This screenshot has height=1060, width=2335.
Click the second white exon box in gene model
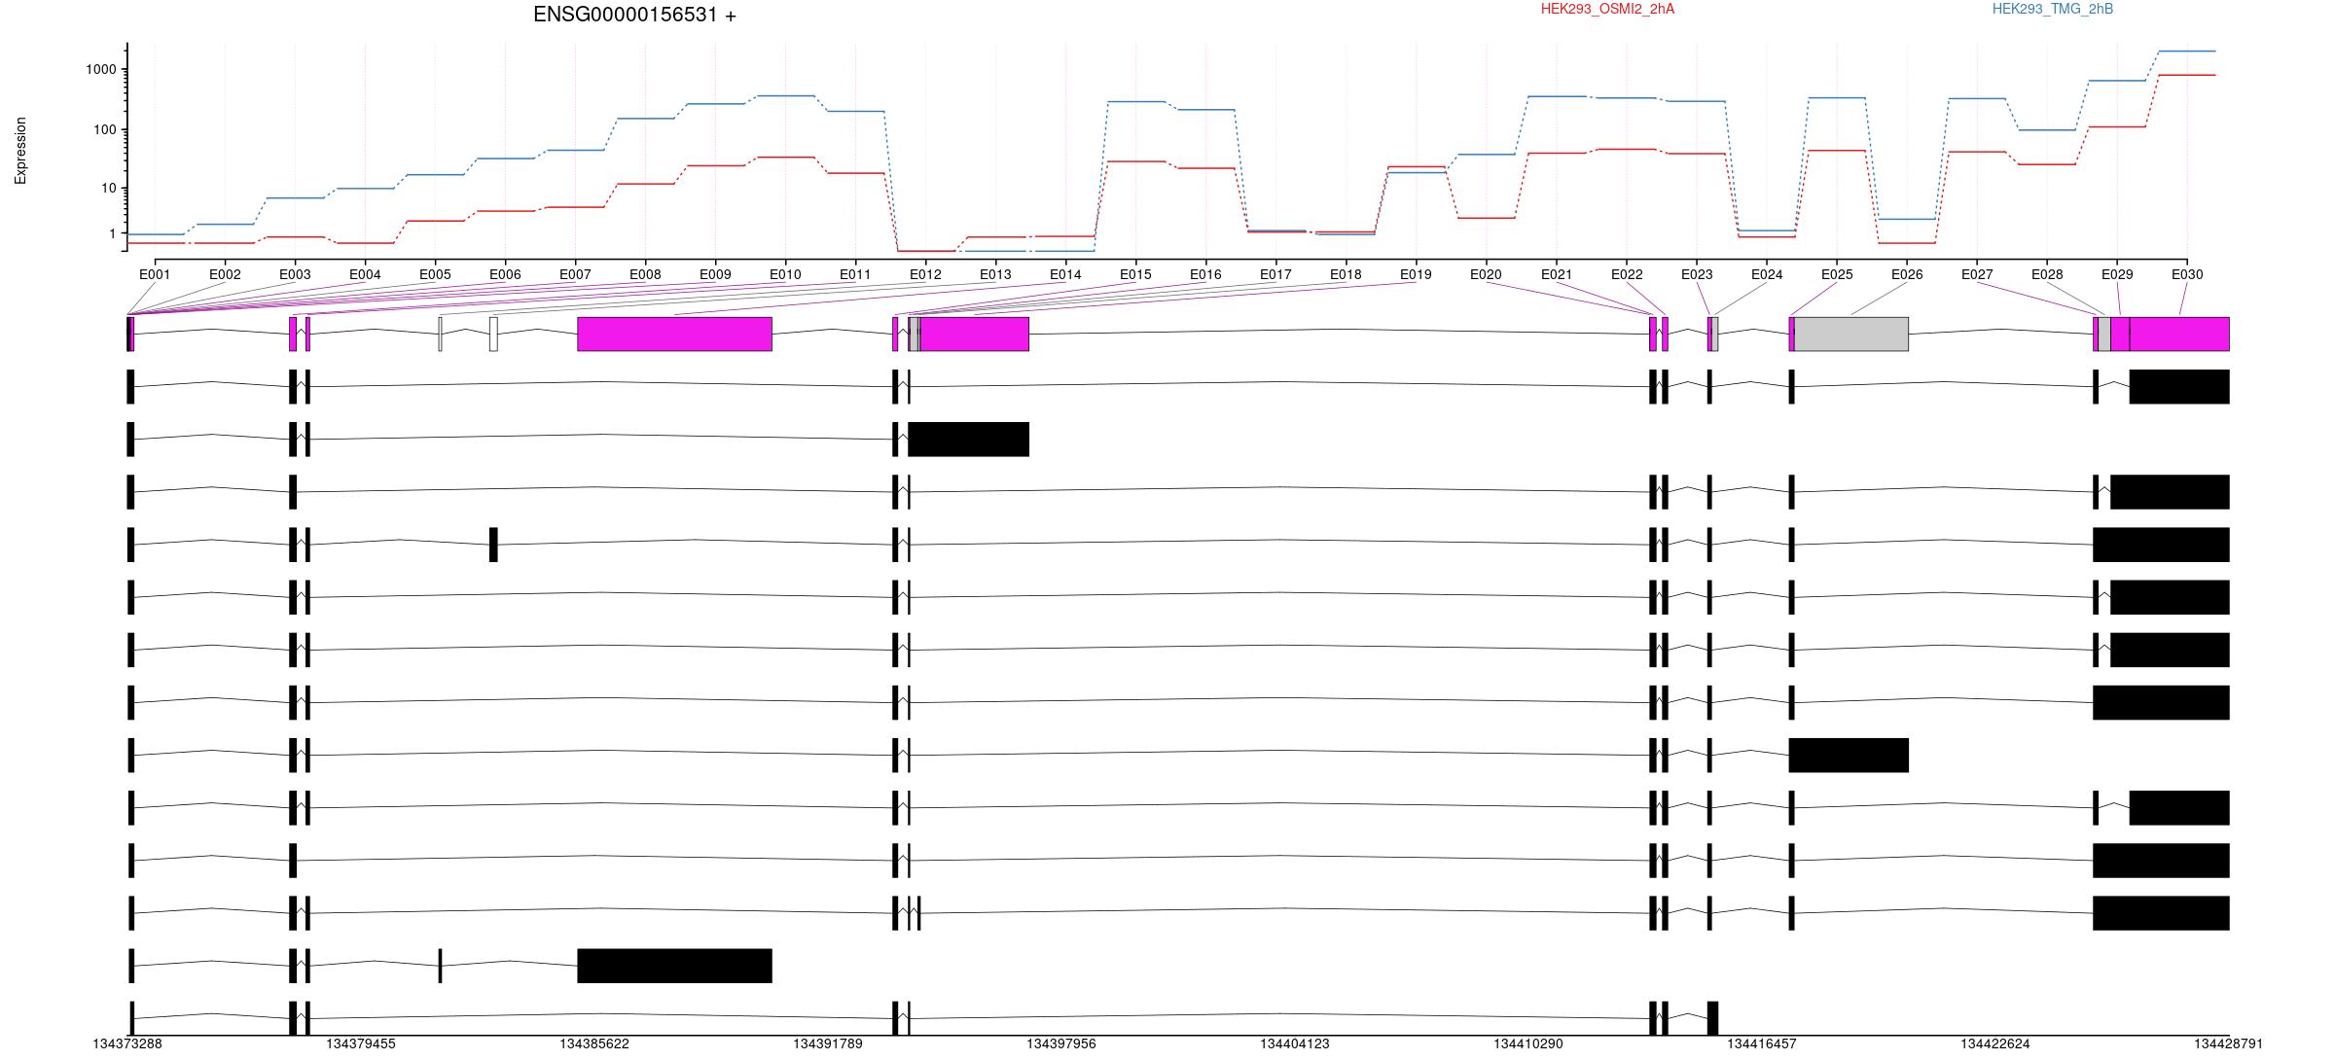493,334
